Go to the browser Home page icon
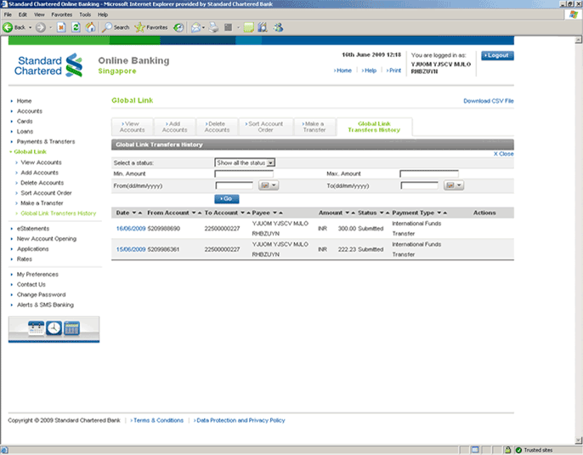This screenshot has width=583, height=455. 90,27
